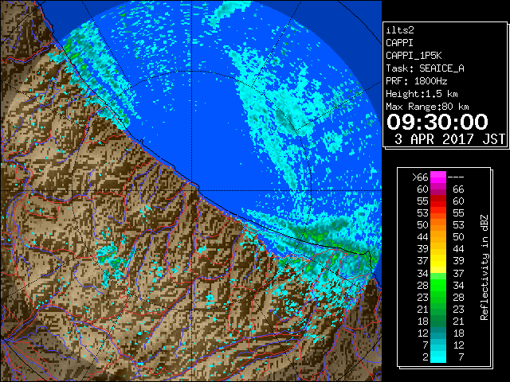Click the cyan 2–7 dBZ legend swatch
The width and height of the screenshot is (510, 382).
pos(438,357)
